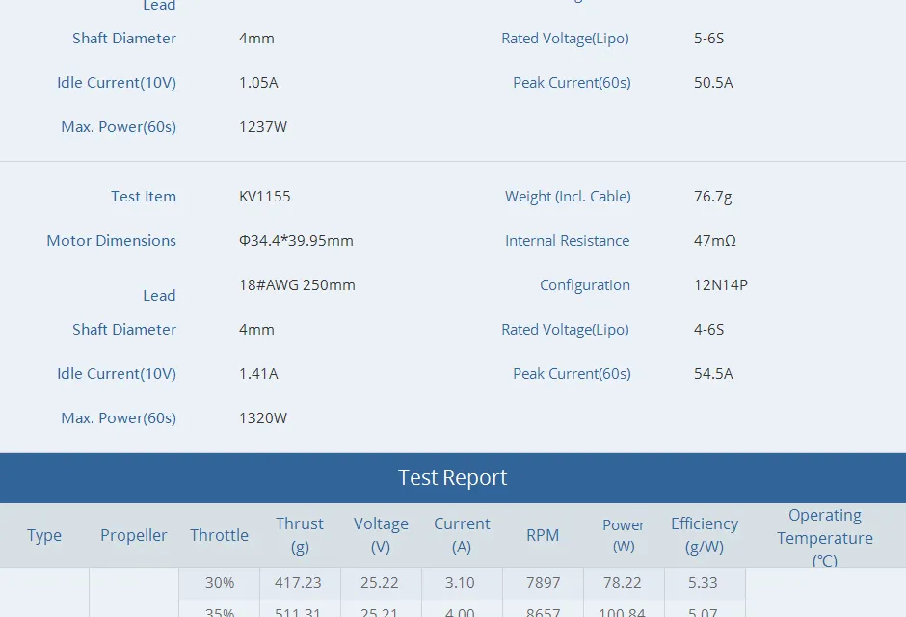Select the Motor Dimensions label
The height and width of the screenshot is (617, 906).
point(111,240)
